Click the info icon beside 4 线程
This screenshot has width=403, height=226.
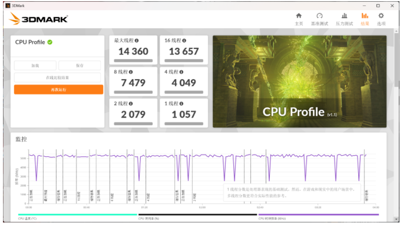point(181,72)
